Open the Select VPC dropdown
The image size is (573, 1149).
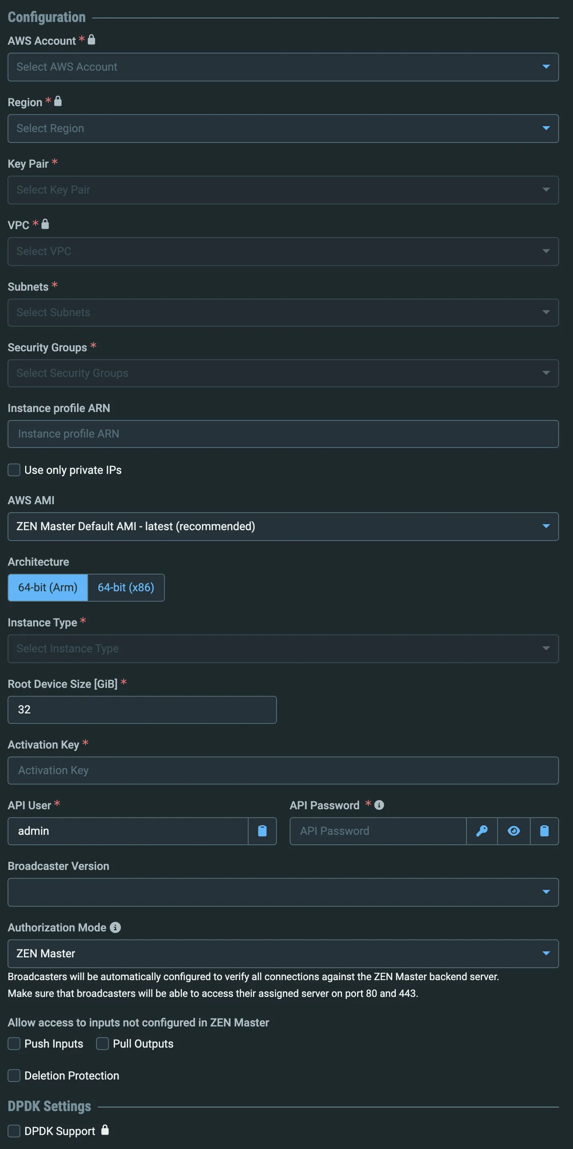(283, 252)
